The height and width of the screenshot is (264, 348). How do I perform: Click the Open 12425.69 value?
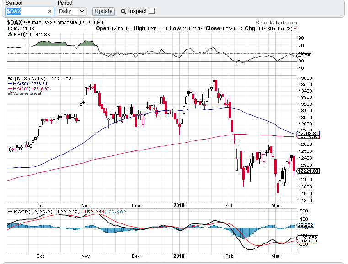[114, 29]
